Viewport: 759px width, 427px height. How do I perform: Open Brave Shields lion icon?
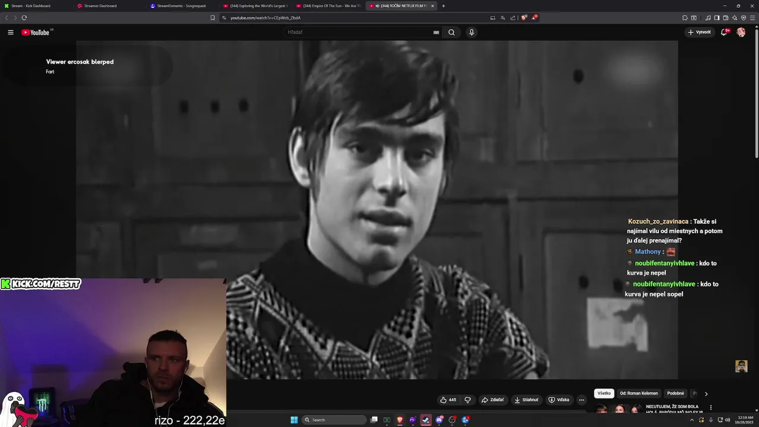pyautogui.click(x=524, y=18)
